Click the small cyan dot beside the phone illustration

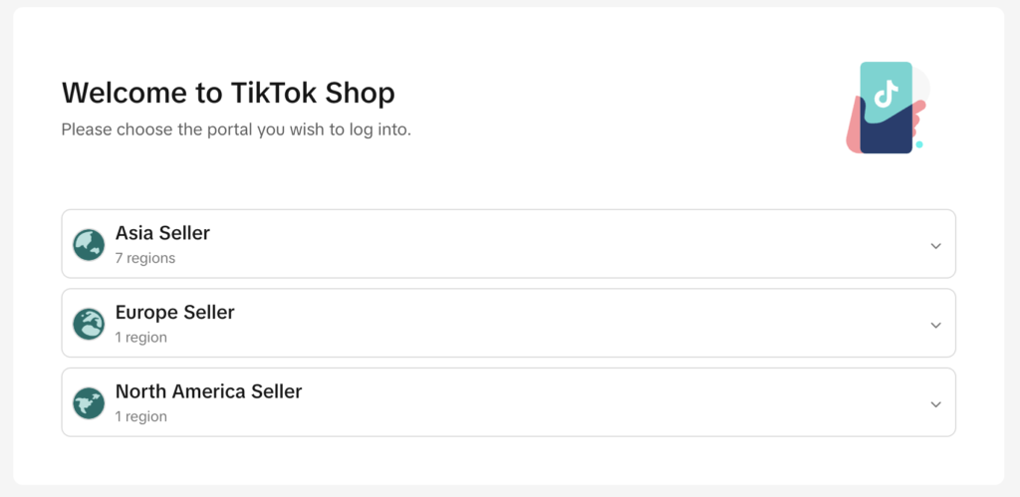[918, 144]
